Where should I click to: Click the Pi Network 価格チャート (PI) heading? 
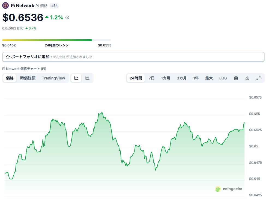[24, 69]
